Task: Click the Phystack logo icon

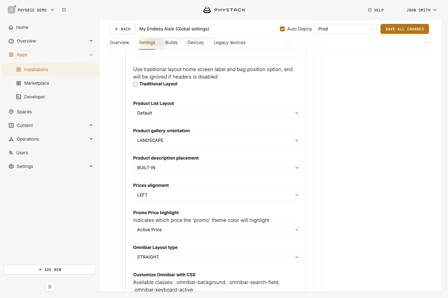Action: [x=207, y=10]
